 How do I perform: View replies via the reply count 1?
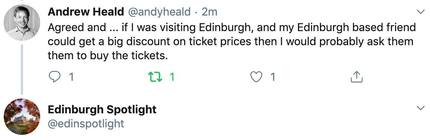click(71, 77)
